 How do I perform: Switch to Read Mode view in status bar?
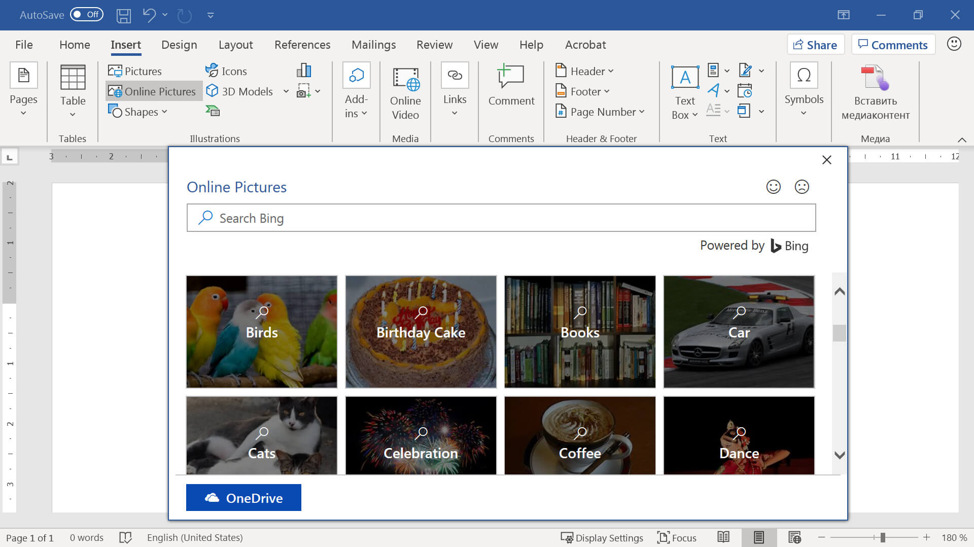coord(723,537)
